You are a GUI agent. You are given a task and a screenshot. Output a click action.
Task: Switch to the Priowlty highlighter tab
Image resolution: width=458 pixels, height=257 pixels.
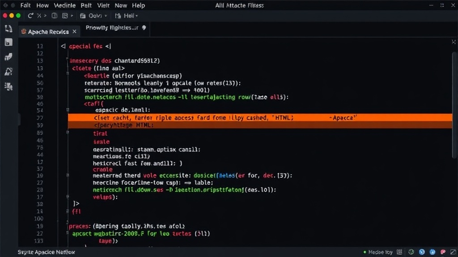115,28
